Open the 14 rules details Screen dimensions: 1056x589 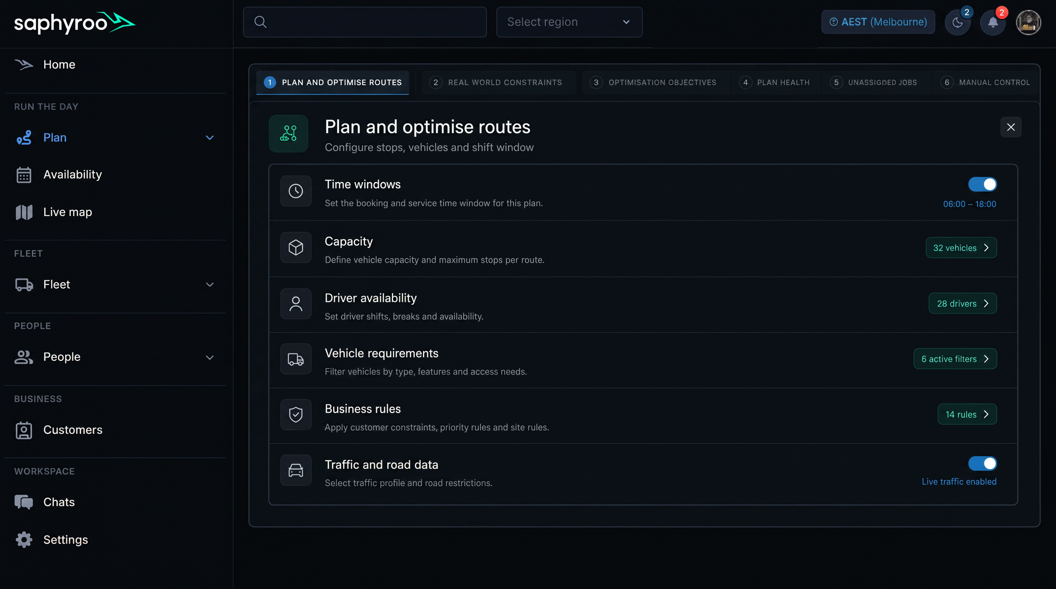click(967, 414)
